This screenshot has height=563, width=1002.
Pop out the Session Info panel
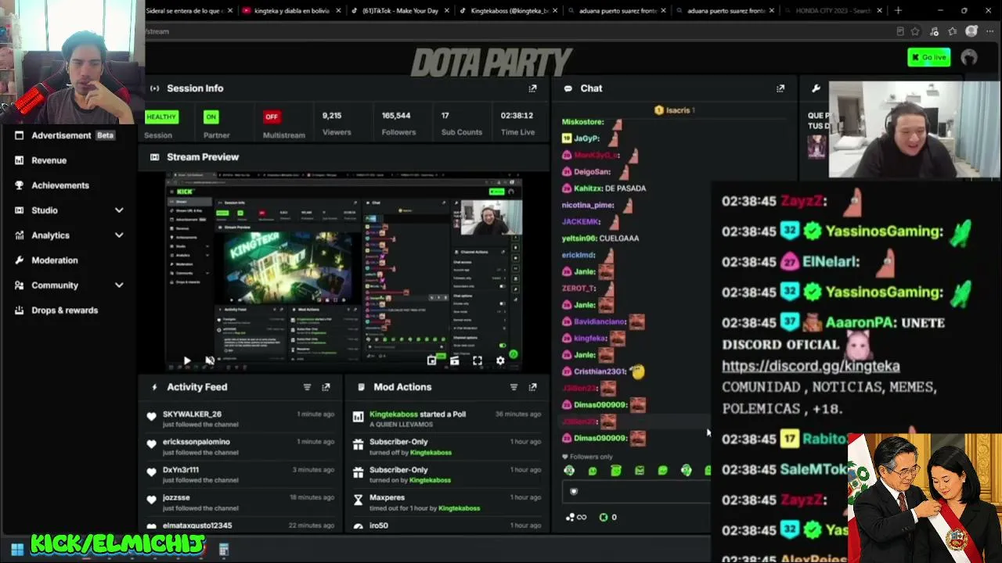(x=532, y=88)
